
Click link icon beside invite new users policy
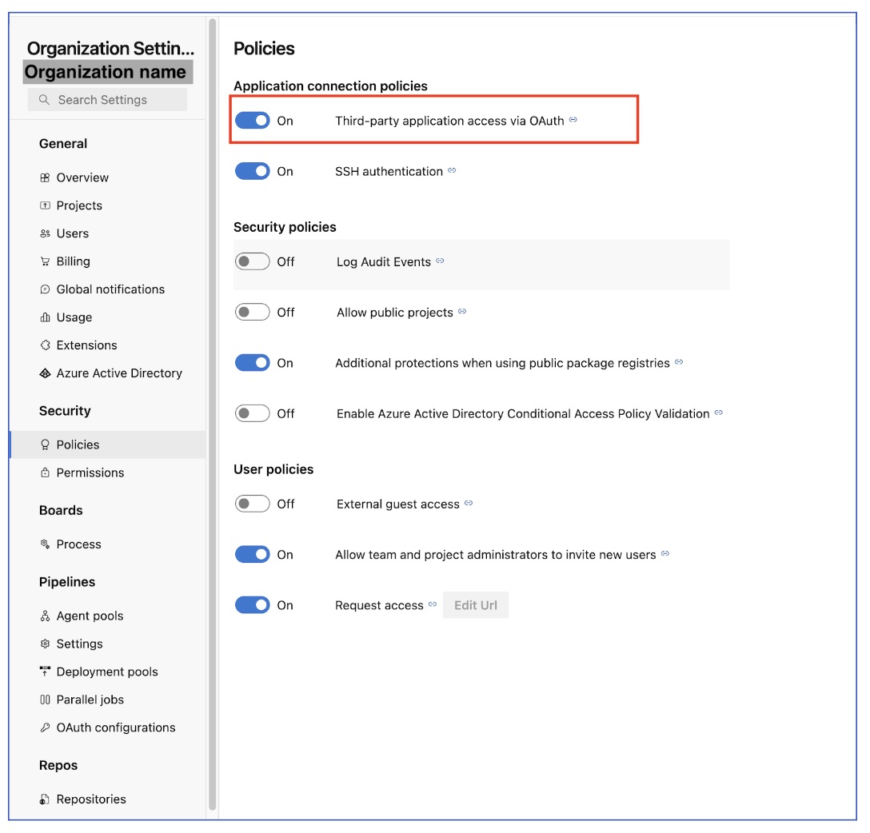(x=665, y=553)
